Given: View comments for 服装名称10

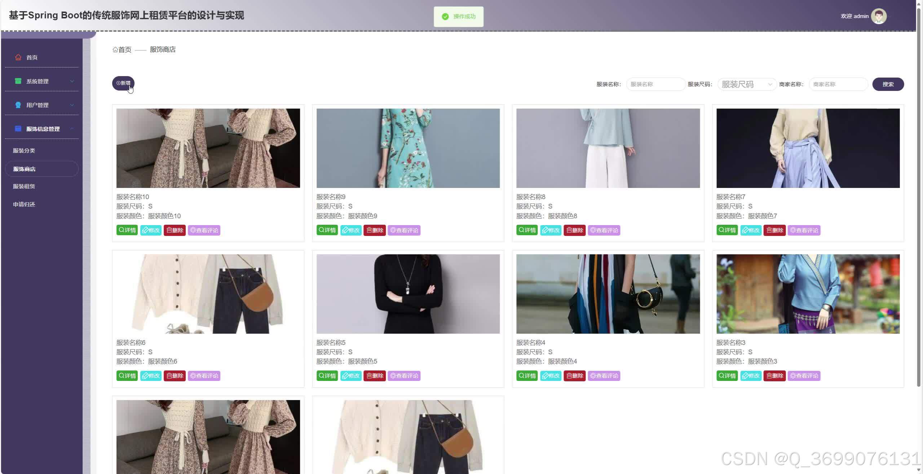Looking at the screenshot, I should (204, 230).
